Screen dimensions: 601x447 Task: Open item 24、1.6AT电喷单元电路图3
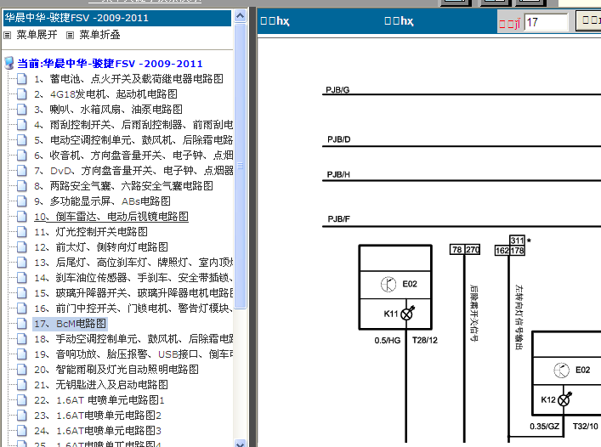[x=98, y=432]
